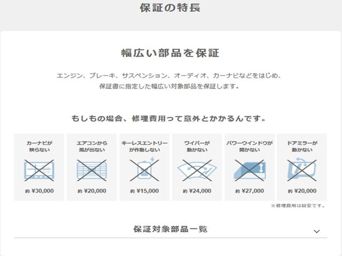Screen dimensions: 342x256
Task: Click the カーナビが映らない card label
Action: (x=39, y=147)
